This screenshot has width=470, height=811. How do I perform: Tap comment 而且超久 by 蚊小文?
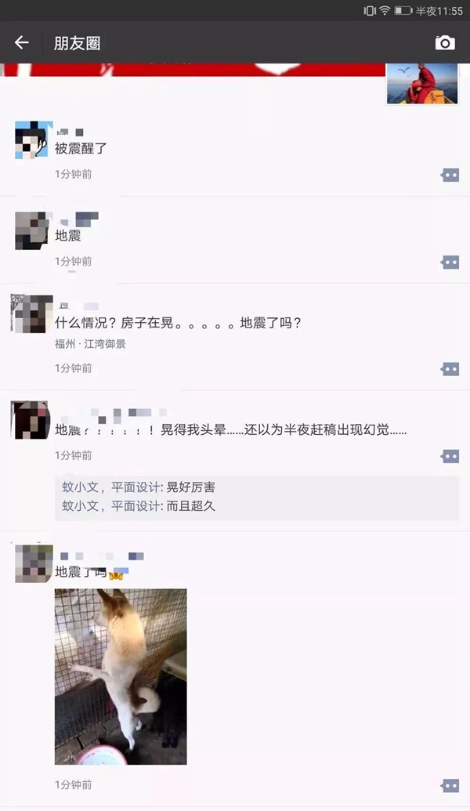pos(139,506)
